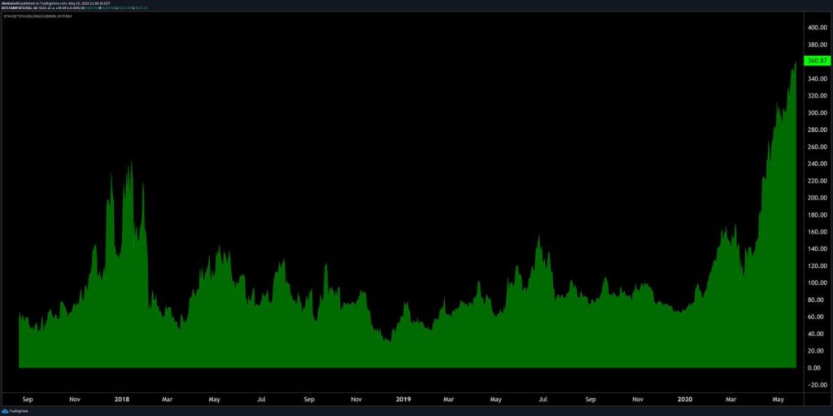833x416 pixels.
Task: Click the last May label on time axis
Action: pos(778,400)
